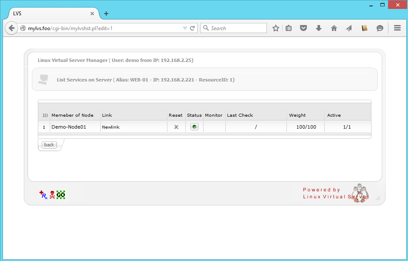Expand the URL bar history dropdown arrow
The image size is (408, 261).
coord(185,28)
